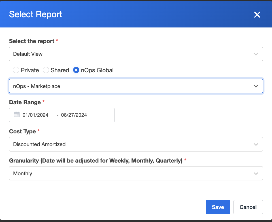This screenshot has height=222, width=272.
Task: Open the Monthly granularity dropdown
Action: coord(136,173)
